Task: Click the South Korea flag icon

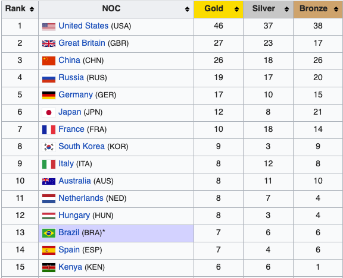Action: [49, 147]
